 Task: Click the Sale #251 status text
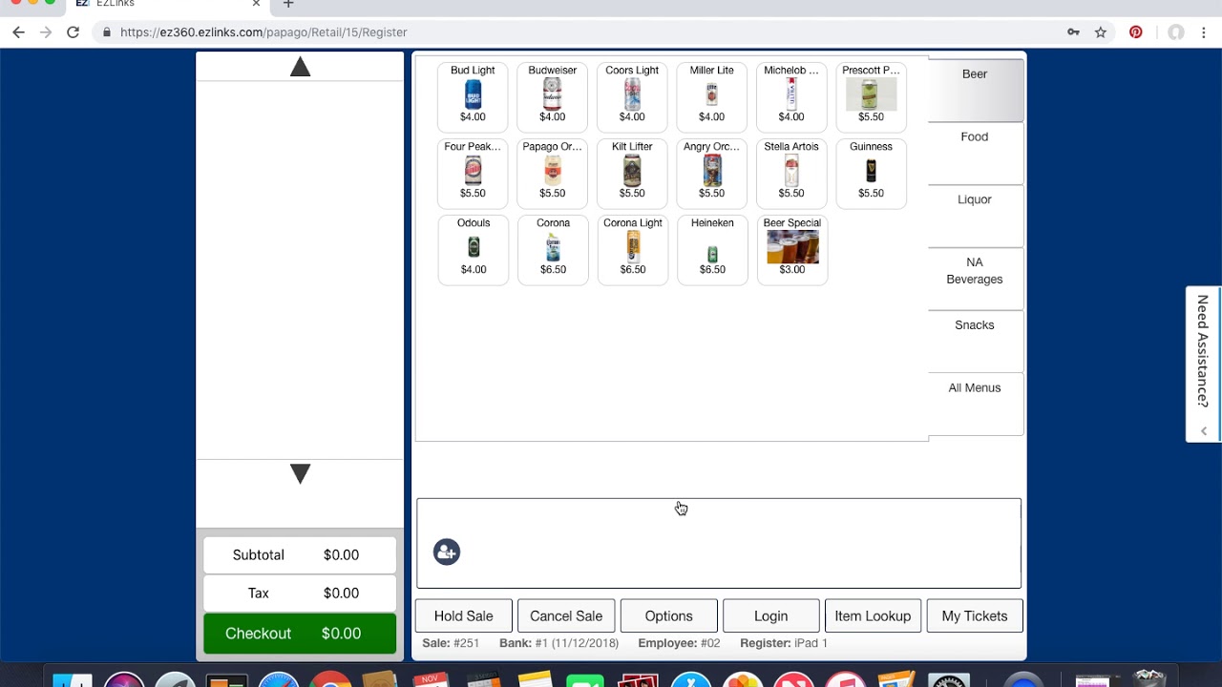[x=451, y=643]
